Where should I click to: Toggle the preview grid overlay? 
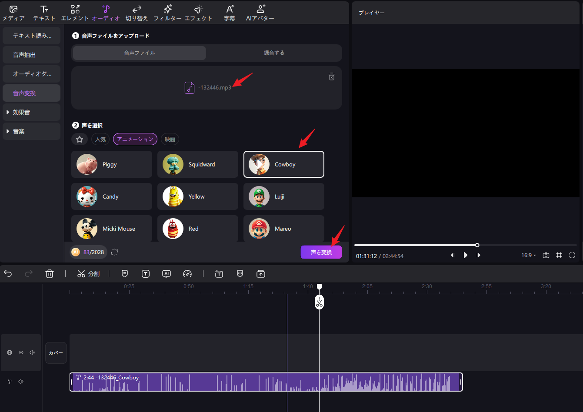[x=559, y=255]
